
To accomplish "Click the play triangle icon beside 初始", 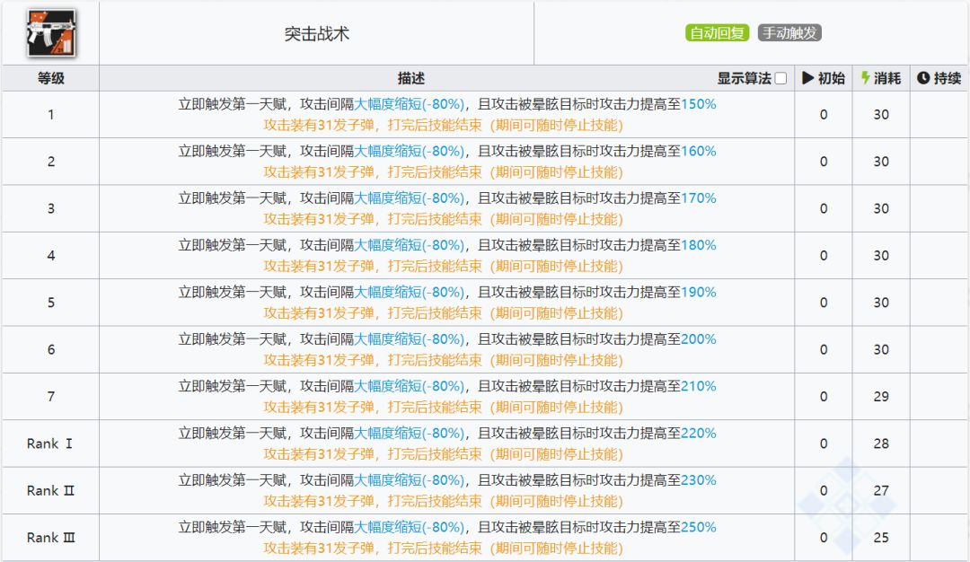I will coord(807,78).
